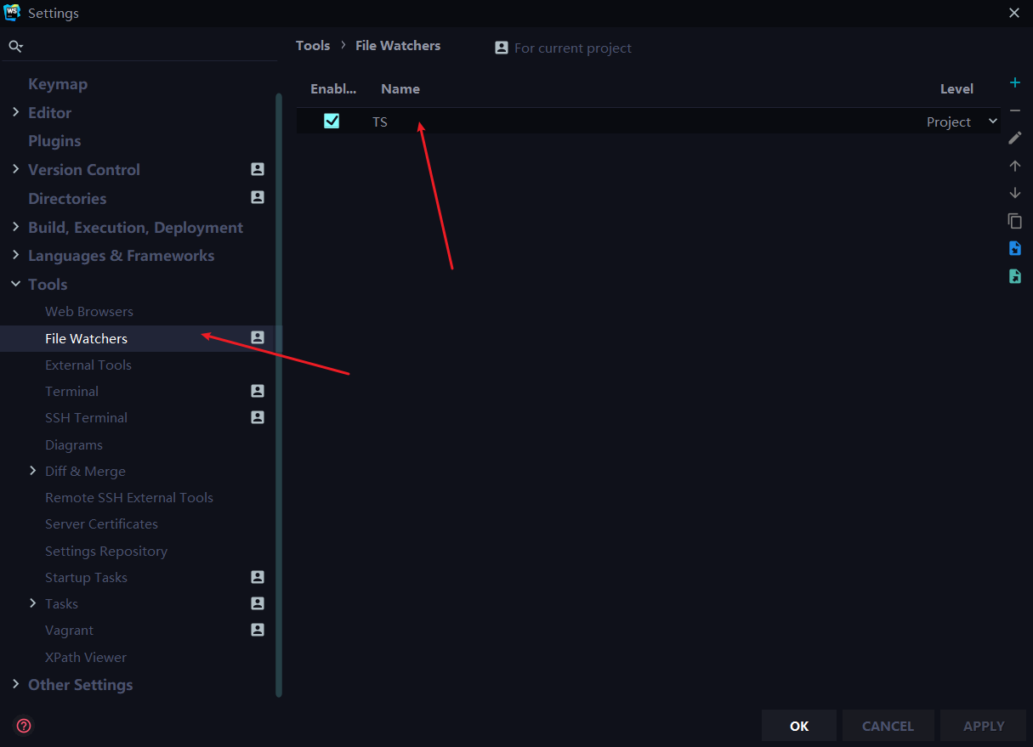Image resolution: width=1033 pixels, height=747 pixels.
Task: Click the search magnifier icon in settings
Action: tap(15, 47)
